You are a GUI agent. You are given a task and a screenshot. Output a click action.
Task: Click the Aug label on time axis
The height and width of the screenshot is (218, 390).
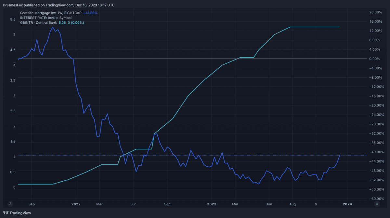[292, 204]
